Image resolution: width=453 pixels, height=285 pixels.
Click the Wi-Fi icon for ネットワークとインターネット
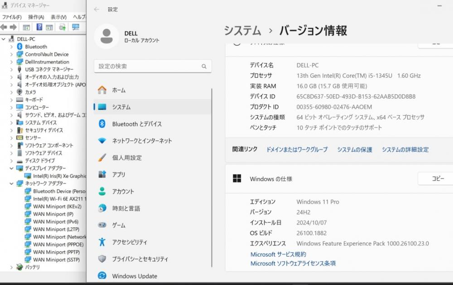pyautogui.click(x=102, y=140)
